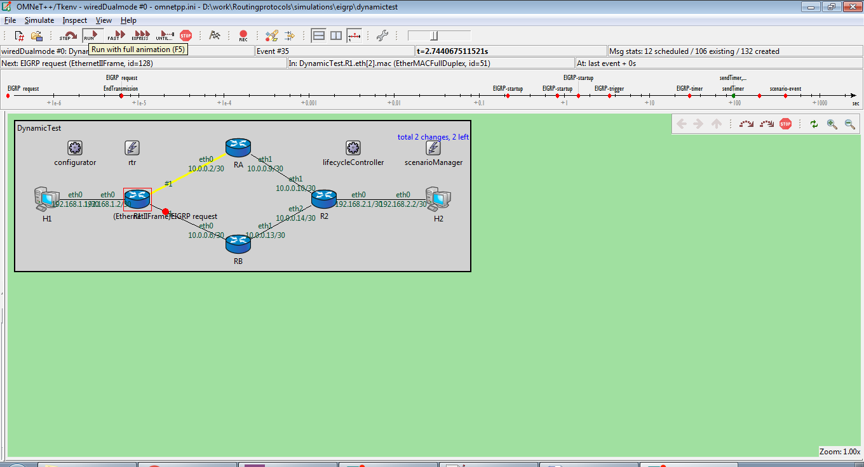This screenshot has width=864, height=467.
Task: Stop the simulation from main toolbar
Action: 186,36
